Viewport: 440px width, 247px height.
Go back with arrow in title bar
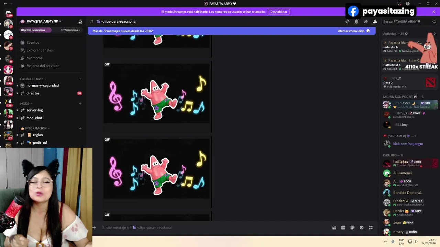point(5,3)
